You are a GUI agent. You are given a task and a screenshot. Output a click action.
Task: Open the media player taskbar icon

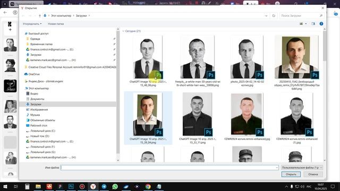tap(137, 186)
